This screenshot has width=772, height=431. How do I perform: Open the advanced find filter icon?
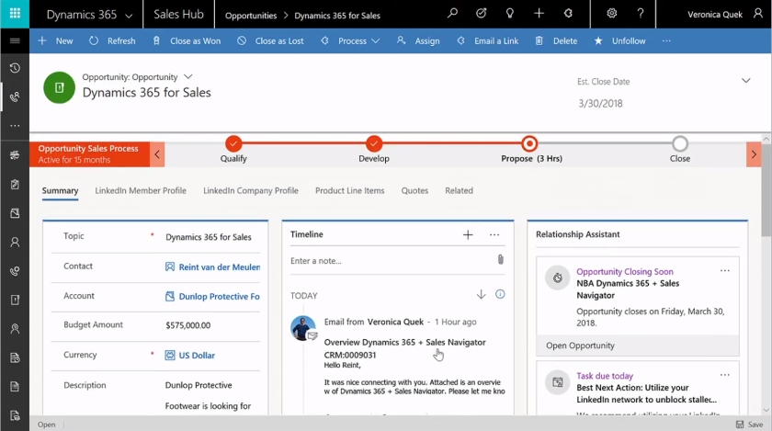tap(568, 13)
